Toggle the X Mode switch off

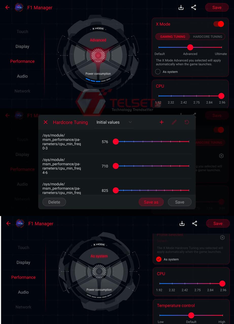[219, 24]
